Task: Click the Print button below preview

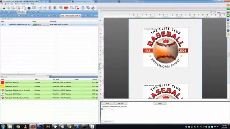Action: (x=108, y=104)
